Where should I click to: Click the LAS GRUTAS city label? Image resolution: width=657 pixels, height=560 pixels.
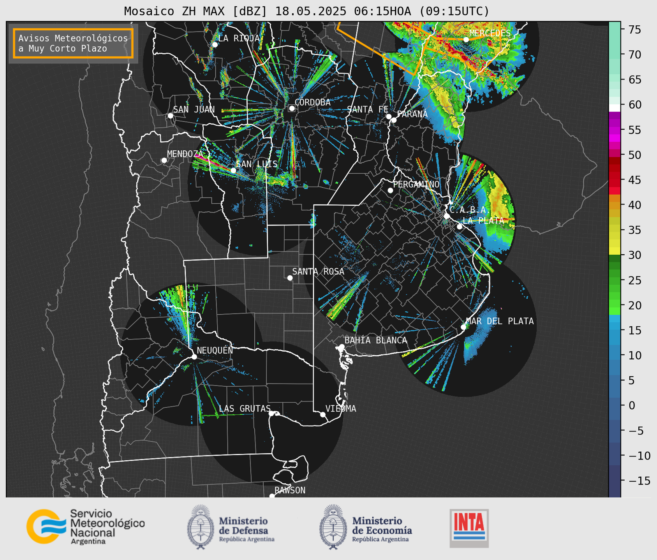[245, 409]
